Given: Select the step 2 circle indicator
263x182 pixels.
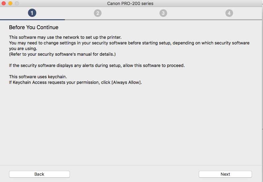Looking at the screenshot, I should (x=98, y=13).
